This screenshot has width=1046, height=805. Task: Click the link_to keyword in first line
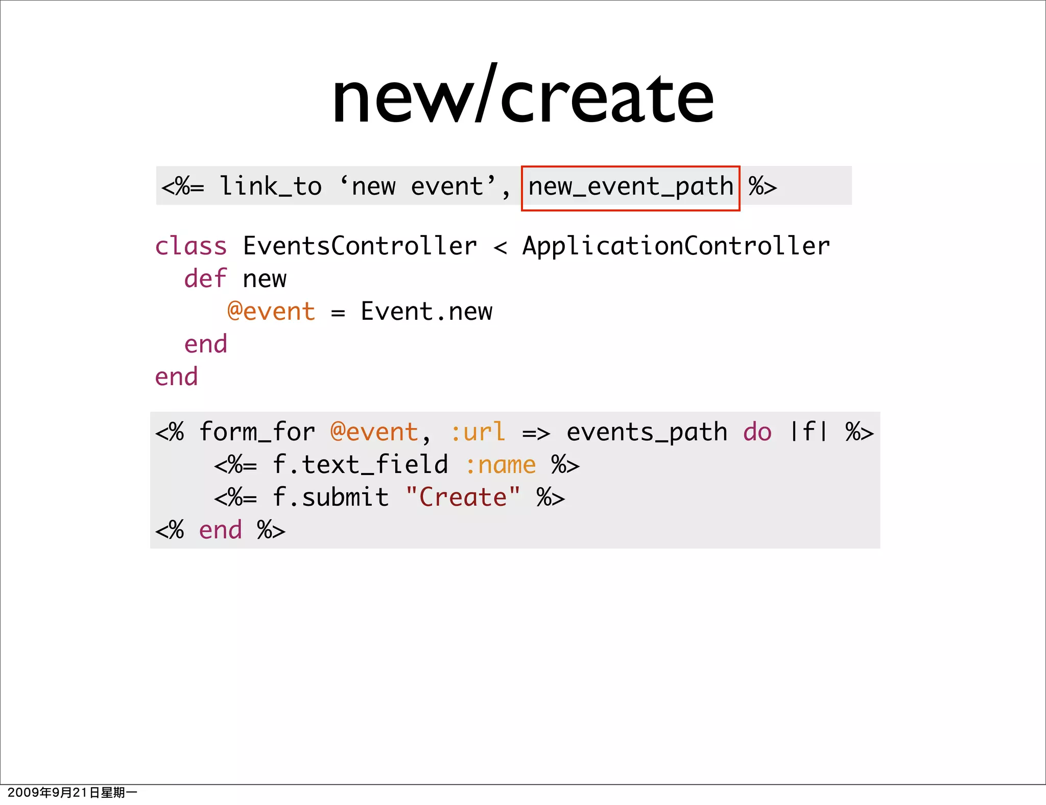click(x=271, y=186)
